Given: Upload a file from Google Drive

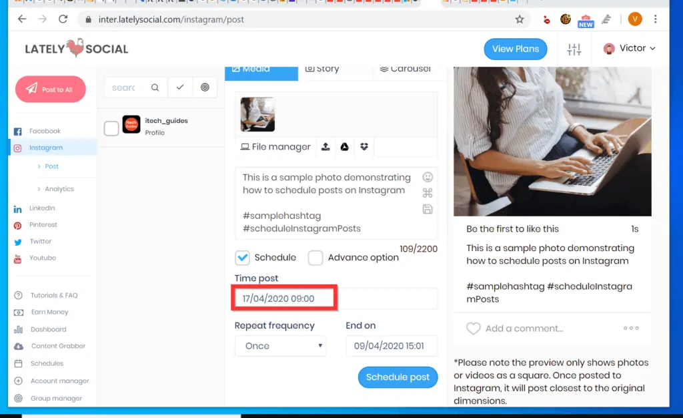Looking at the screenshot, I should (x=344, y=147).
